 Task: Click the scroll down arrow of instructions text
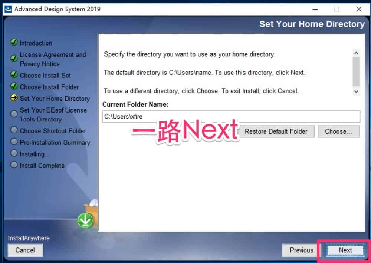(356, 91)
